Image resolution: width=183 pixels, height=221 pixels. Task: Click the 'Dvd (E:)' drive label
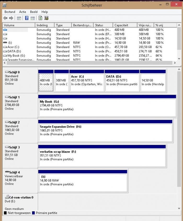[x=10, y=201]
